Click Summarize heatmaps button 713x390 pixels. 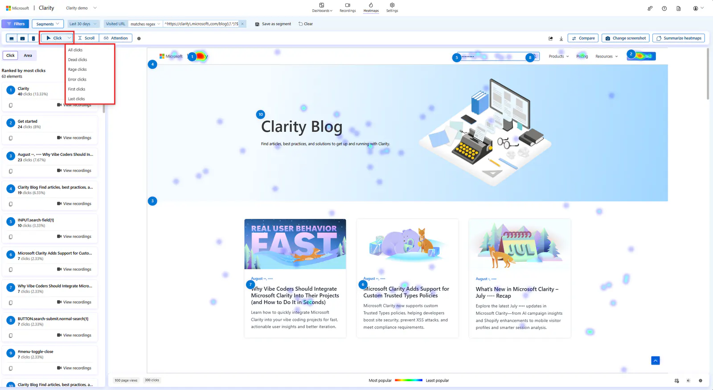(679, 38)
